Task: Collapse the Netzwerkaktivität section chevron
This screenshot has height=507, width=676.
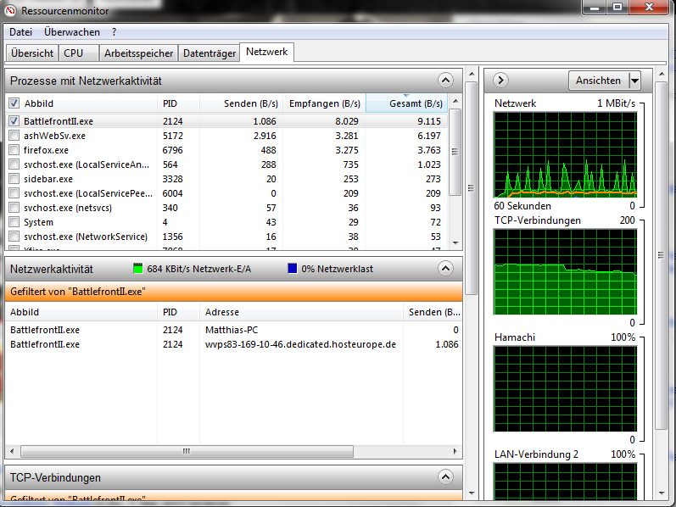Action: point(445,269)
